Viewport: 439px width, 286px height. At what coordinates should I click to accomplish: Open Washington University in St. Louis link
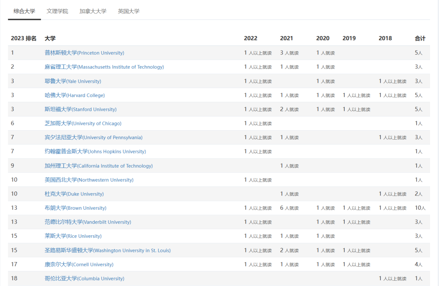click(x=107, y=251)
